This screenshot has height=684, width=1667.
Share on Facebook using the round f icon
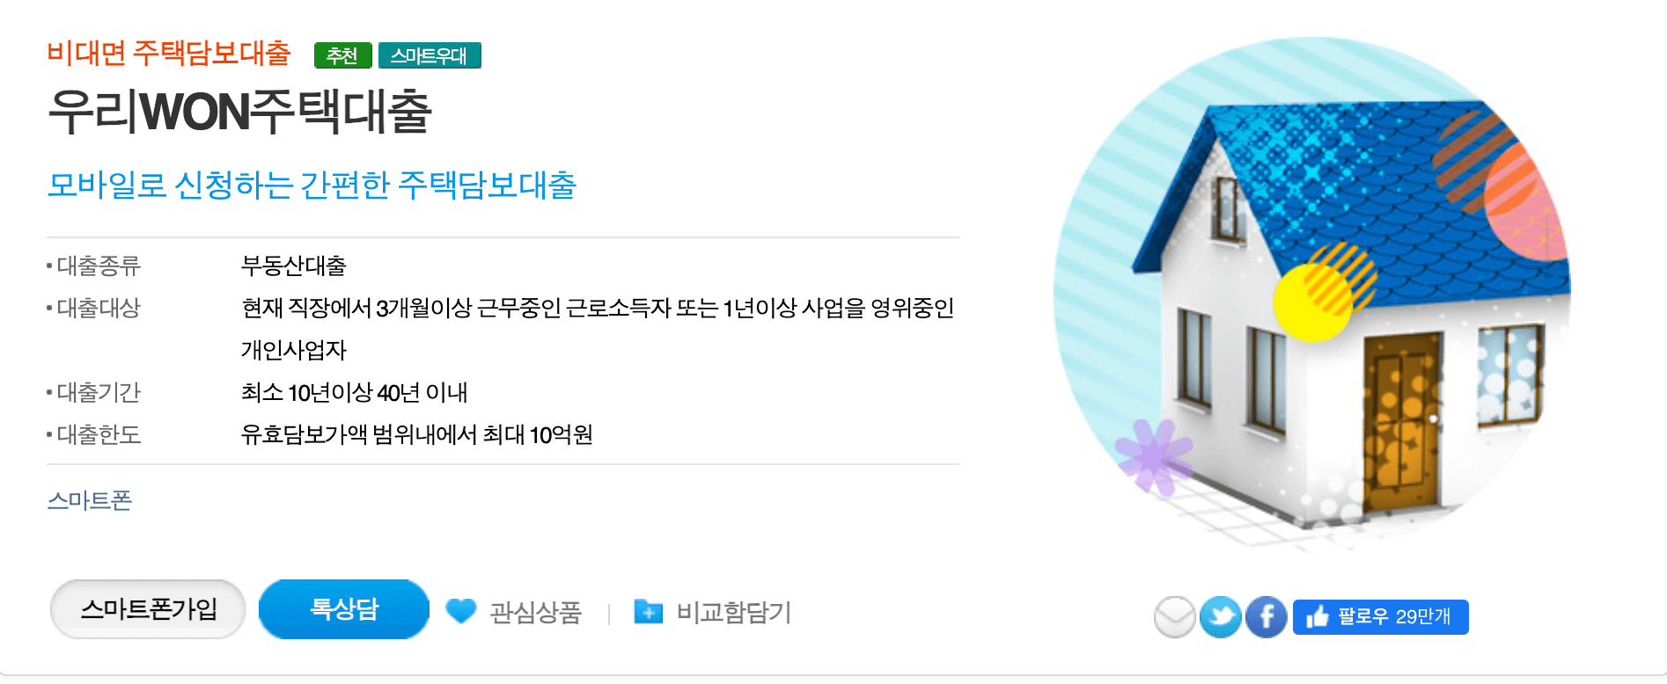coord(1267,617)
